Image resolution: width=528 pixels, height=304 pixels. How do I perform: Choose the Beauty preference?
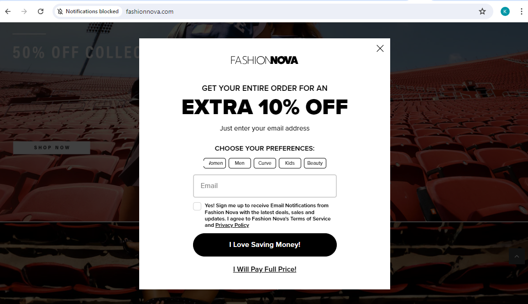[x=315, y=163]
